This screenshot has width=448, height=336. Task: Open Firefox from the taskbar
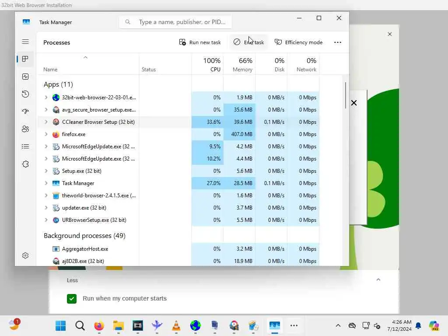click(x=99, y=325)
